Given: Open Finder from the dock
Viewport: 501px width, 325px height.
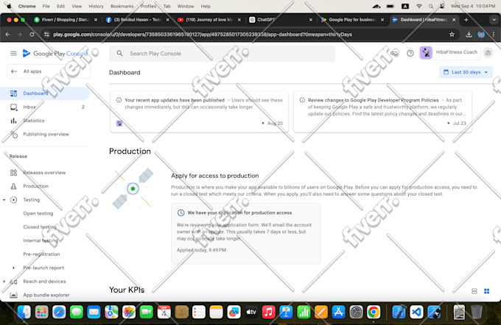Looking at the screenshot, I should pos(24,312).
